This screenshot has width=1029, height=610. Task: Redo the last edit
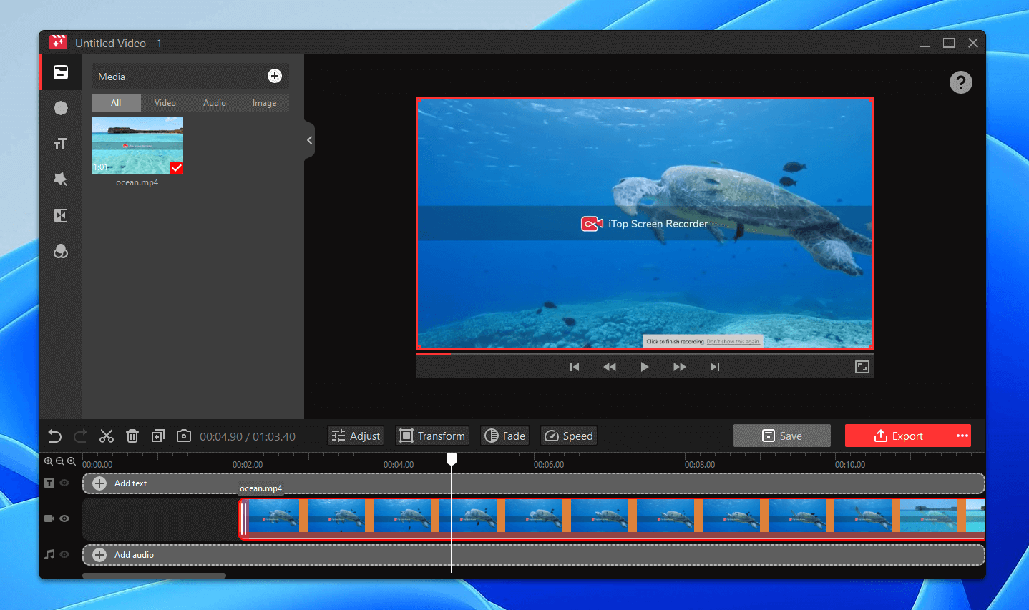click(81, 436)
